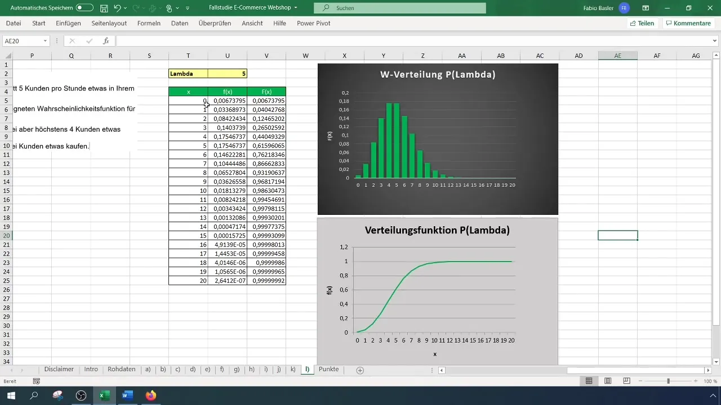This screenshot has height=405, width=721.
Task: Click the Fabio Basler account avatar
Action: (x=624, y=8)
